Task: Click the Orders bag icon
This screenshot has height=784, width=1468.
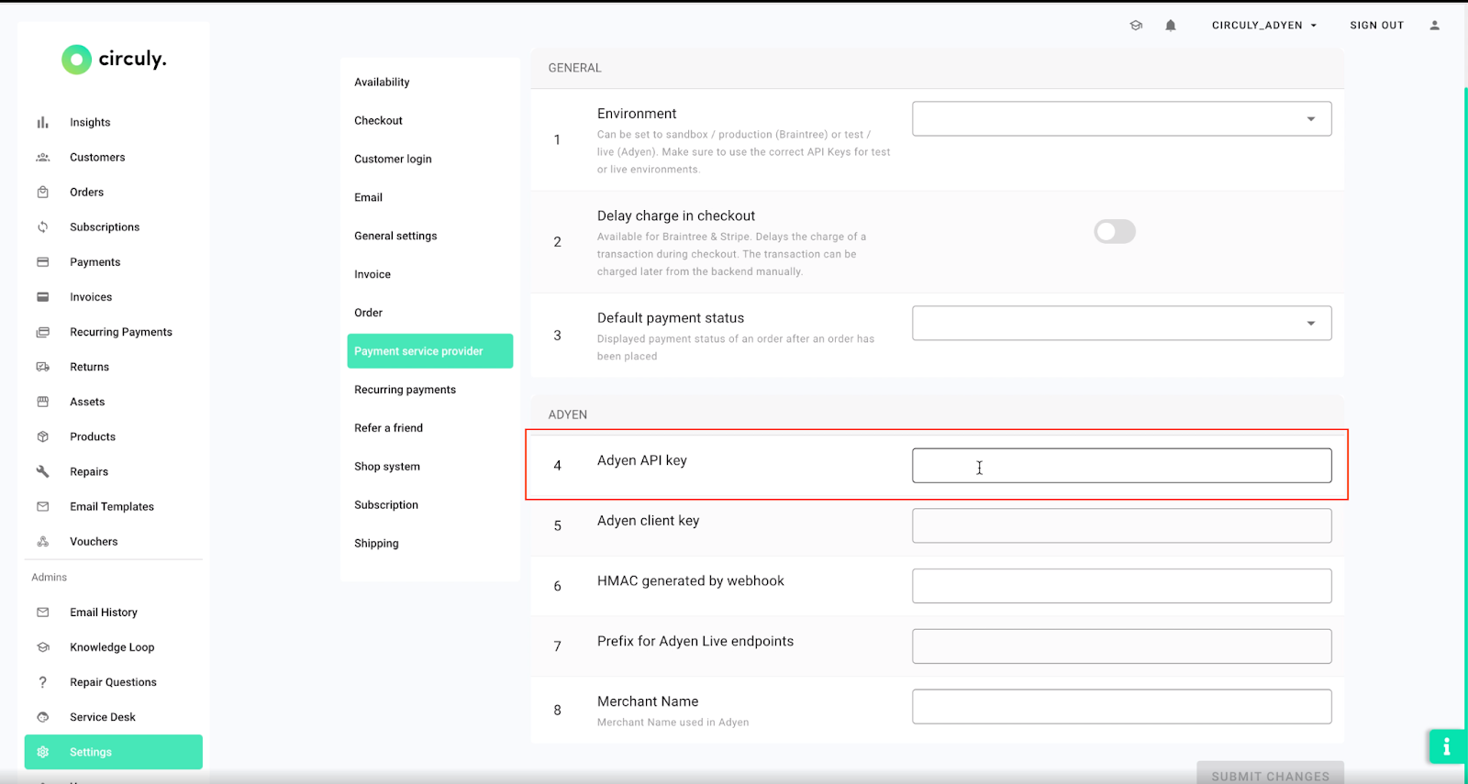Action: coord(42,192)
